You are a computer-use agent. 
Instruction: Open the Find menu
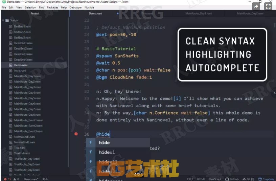[x=42, y=7]
